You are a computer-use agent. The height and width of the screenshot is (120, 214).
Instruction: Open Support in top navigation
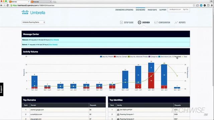163,10
